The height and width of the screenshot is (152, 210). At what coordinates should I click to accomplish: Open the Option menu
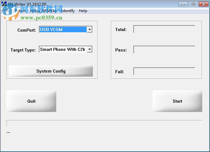20,11
